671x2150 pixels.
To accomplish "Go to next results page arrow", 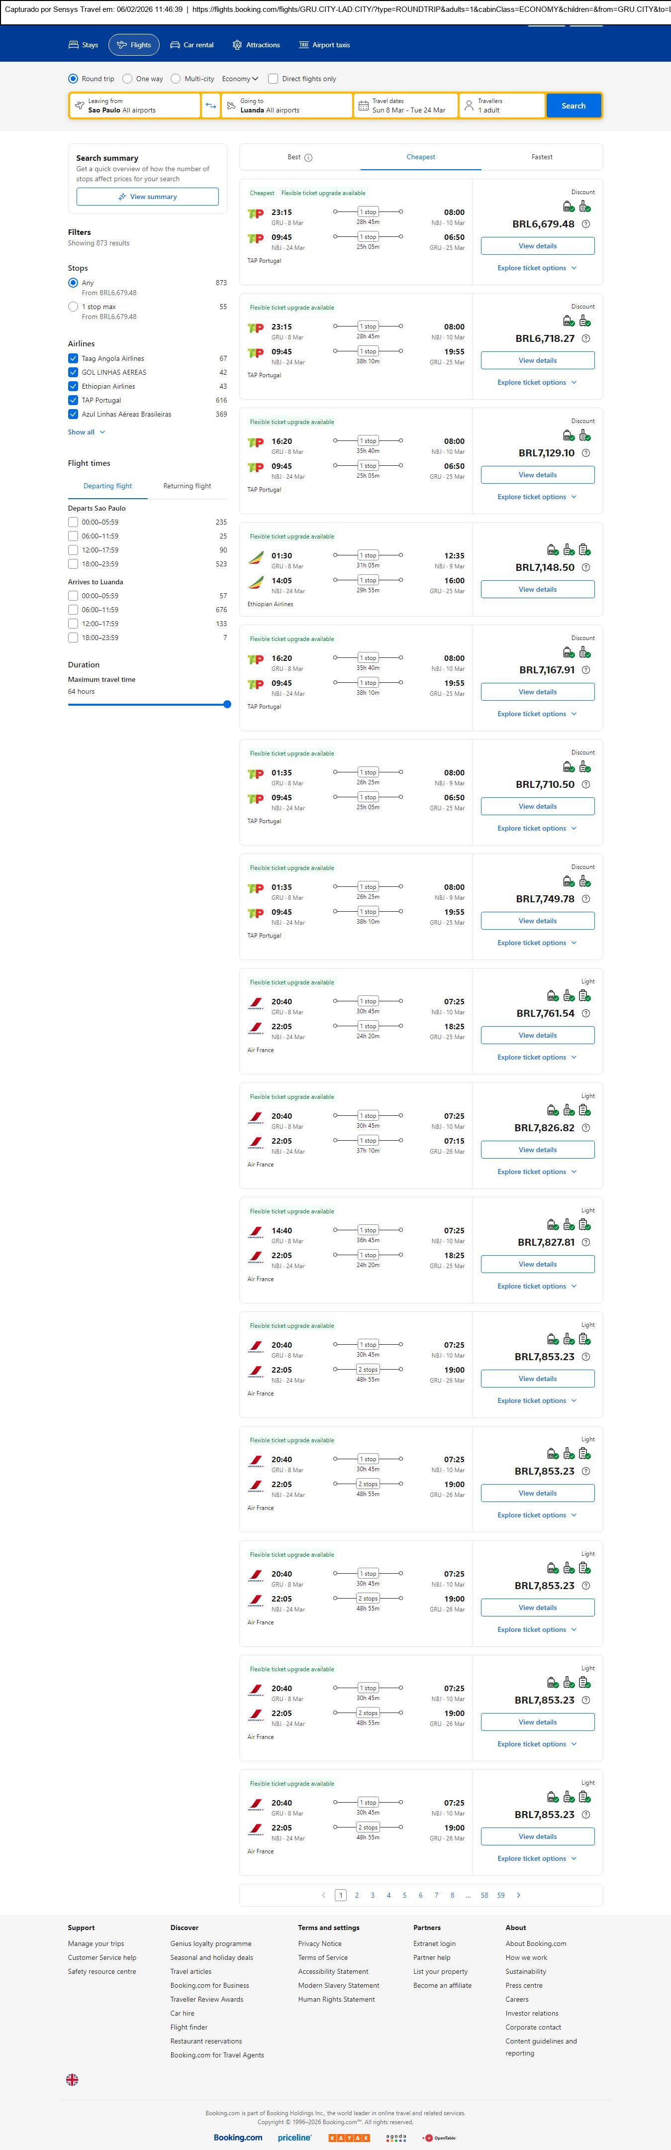I will pos(518,1896).
